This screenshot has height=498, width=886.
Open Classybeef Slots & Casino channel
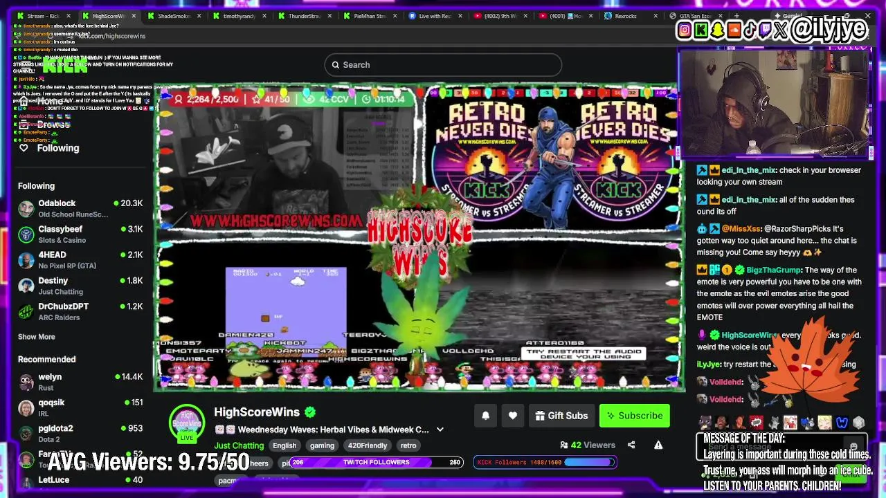pos(80,234)
